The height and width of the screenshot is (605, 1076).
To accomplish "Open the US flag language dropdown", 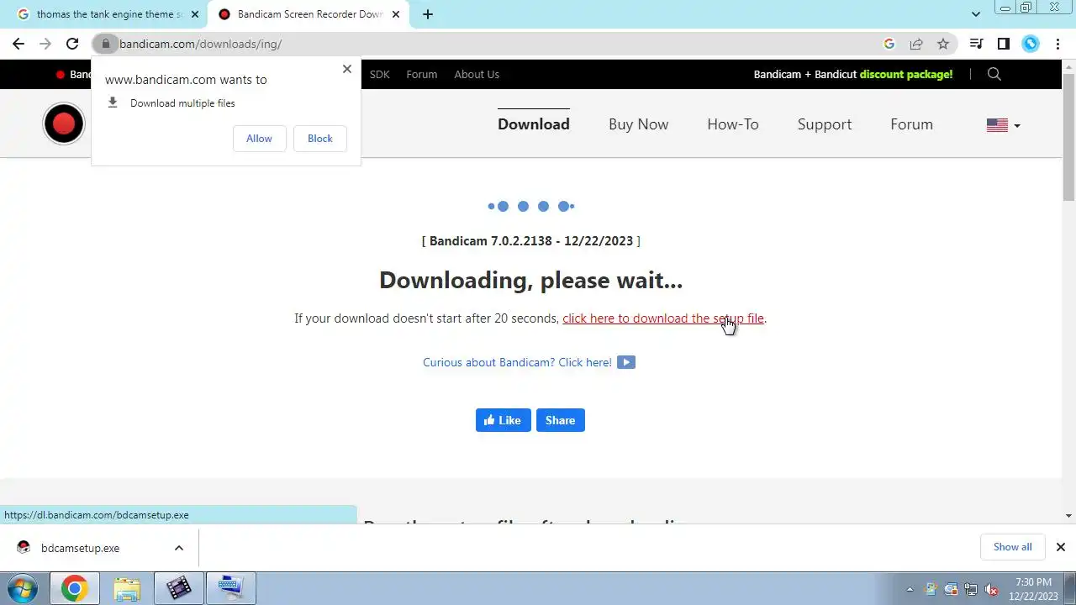I will coord(1003,125).
